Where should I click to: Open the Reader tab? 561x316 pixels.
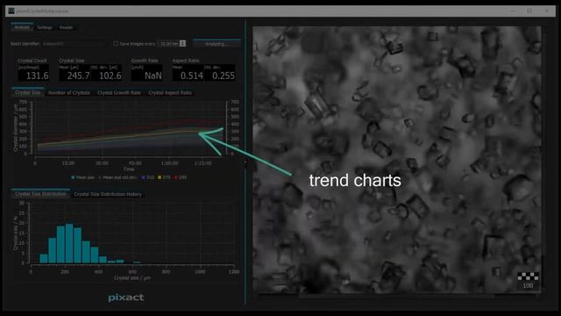click(66, 27)
